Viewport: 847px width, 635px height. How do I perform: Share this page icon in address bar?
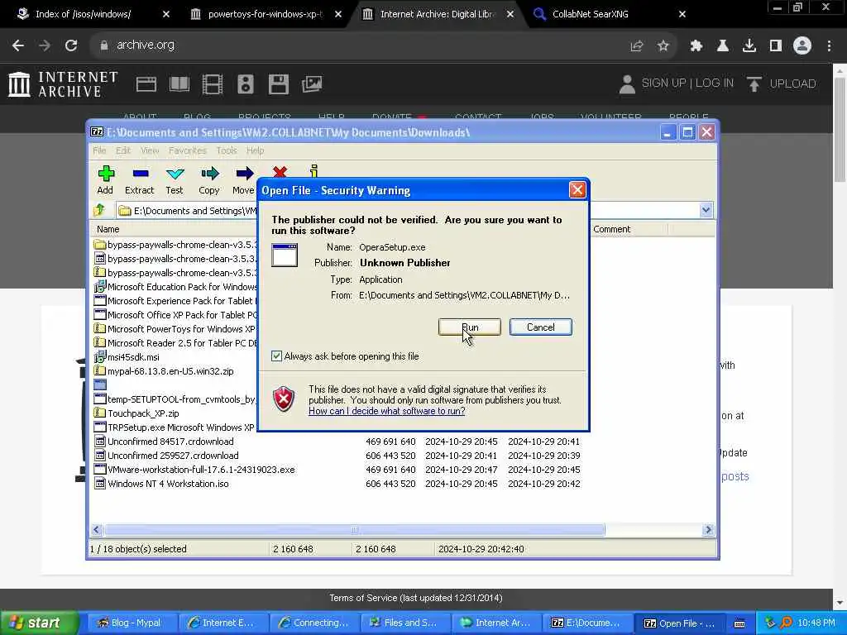pos(636,46)
